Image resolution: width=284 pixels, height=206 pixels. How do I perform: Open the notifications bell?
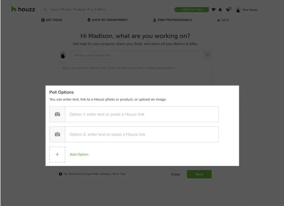(x=220, y=10)
